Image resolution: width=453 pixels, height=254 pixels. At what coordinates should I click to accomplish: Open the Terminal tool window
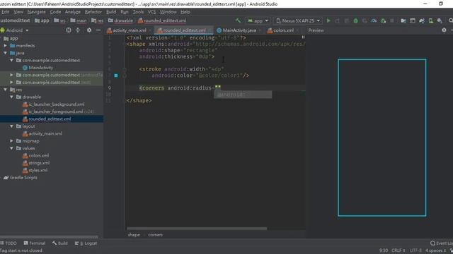point(35,243)
